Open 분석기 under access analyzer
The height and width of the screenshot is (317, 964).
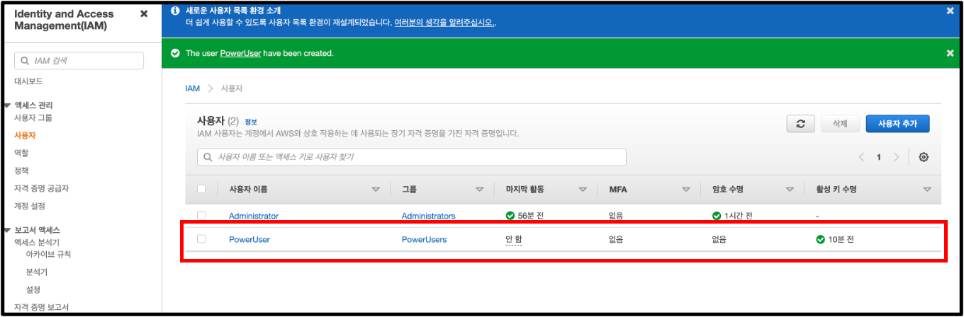coord(37,272)
